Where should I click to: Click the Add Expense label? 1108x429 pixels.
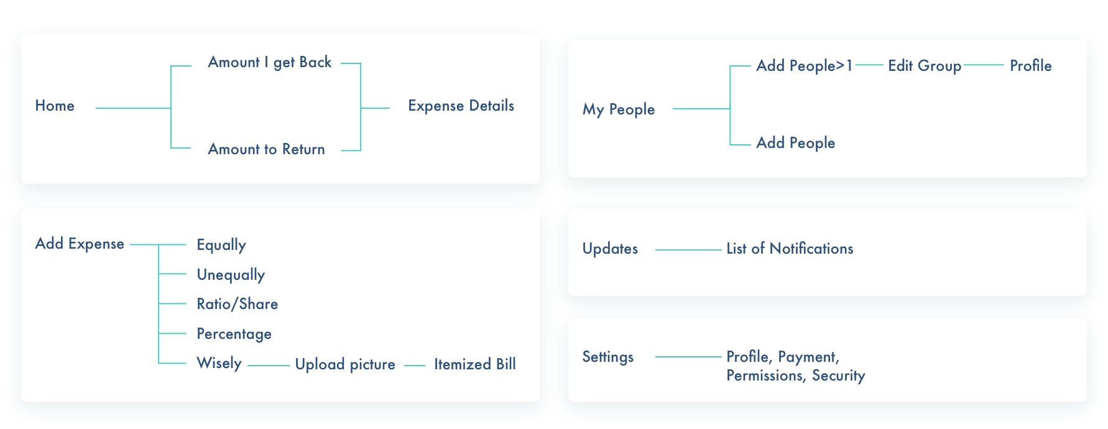(80, 244)
